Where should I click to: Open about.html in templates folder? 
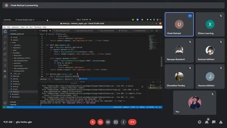[17, 55]
